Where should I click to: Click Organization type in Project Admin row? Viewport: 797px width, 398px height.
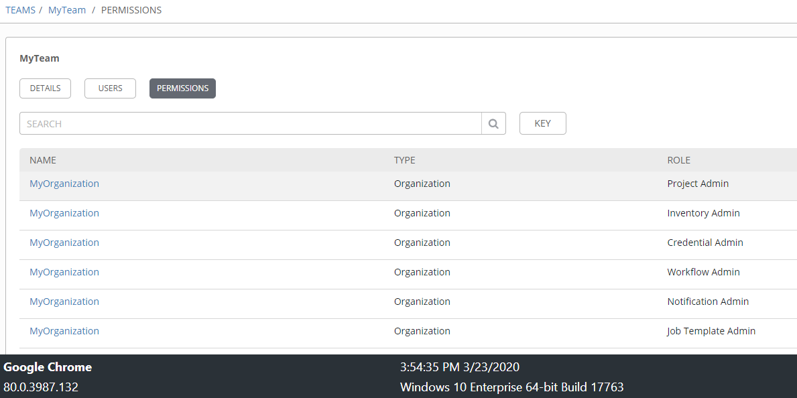pyautogui.click(x=422, y=184)
